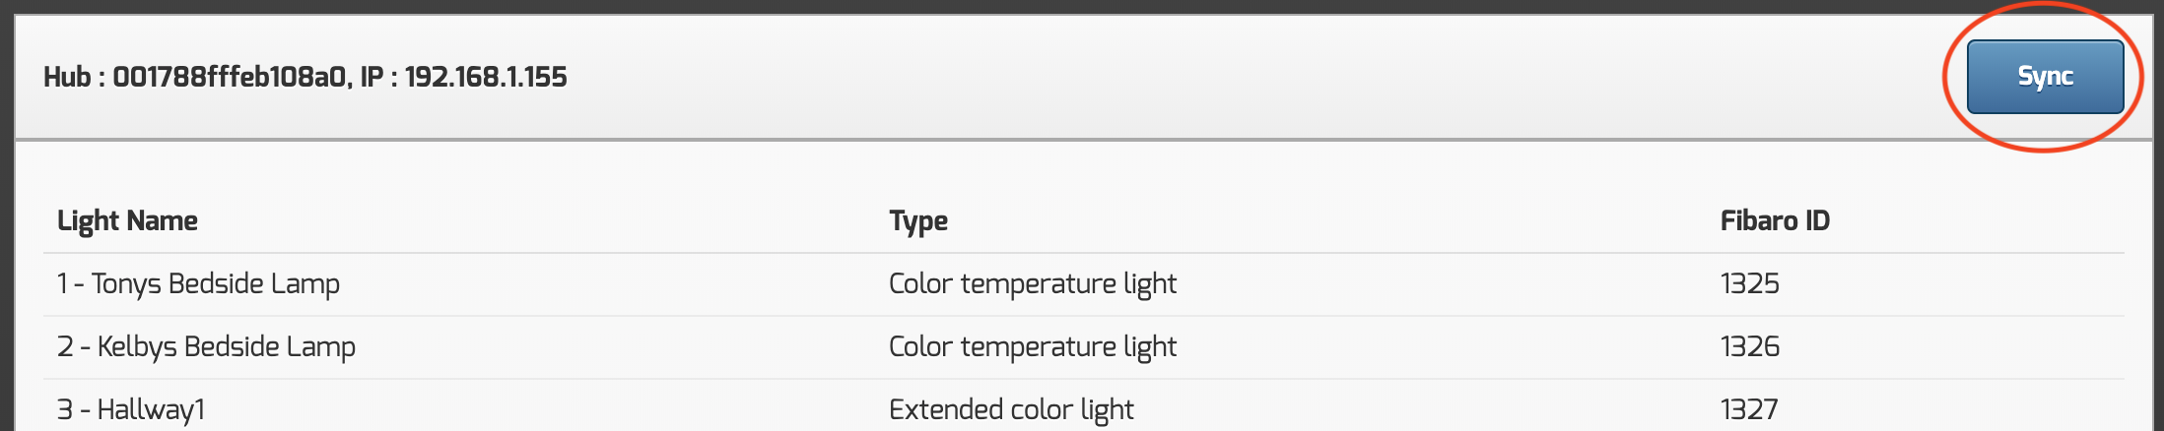Click the Type column header
The height and width of the screenshot is (431, 2164).
pos(918,220)
